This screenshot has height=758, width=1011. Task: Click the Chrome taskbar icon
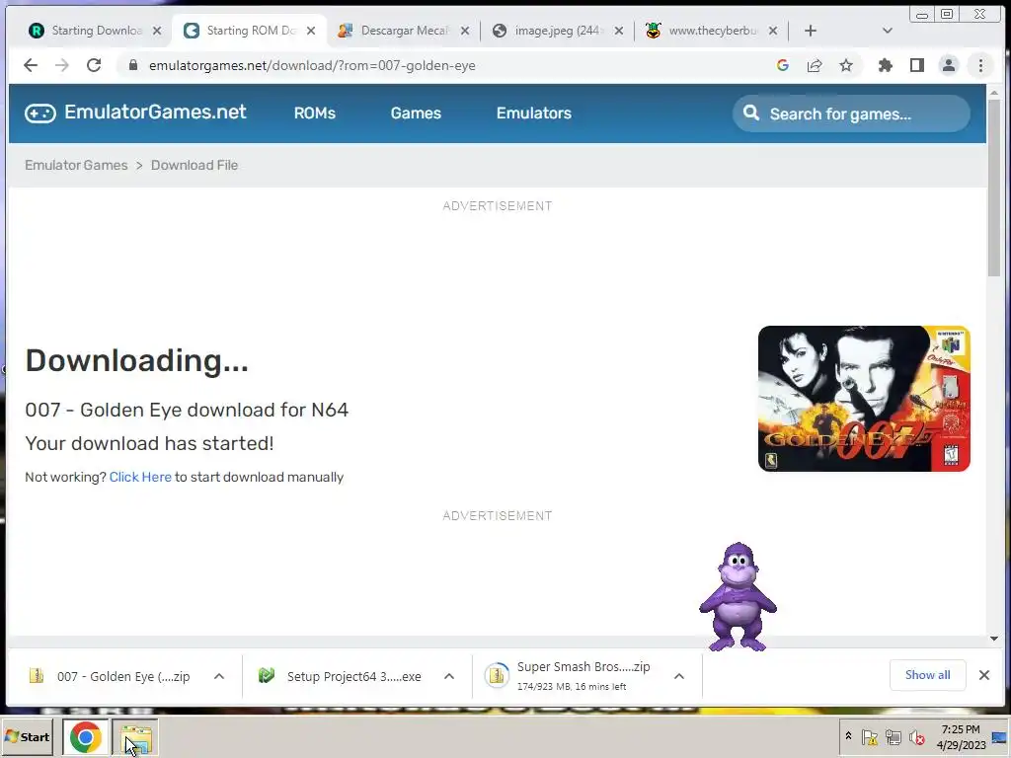click(x=85, y=736)
